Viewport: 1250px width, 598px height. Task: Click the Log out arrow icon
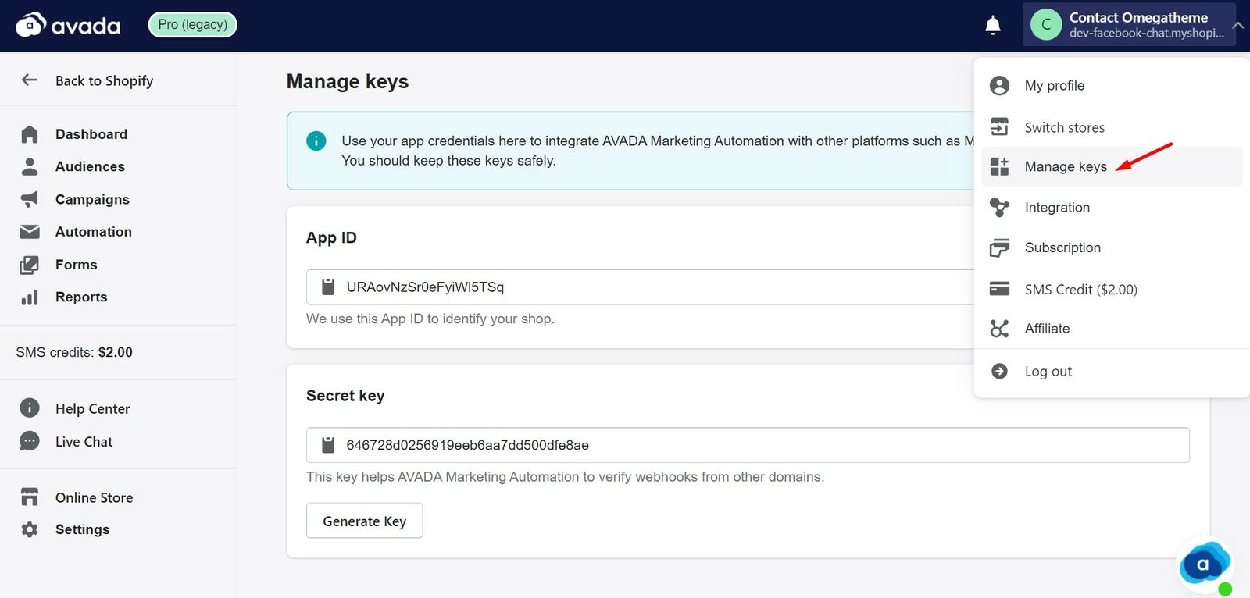999,371
